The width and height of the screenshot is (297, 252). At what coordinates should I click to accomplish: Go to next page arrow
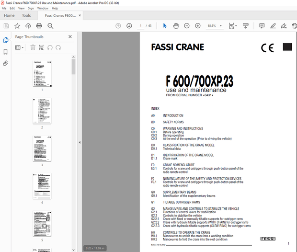tap(129, 26)
